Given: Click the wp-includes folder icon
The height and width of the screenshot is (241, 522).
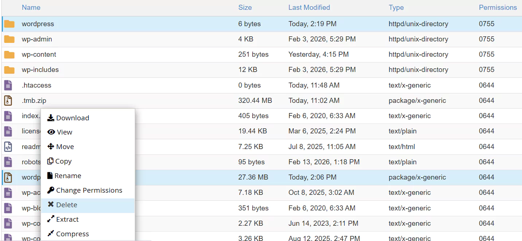Looking at the screenshot, I should (9, 70).
